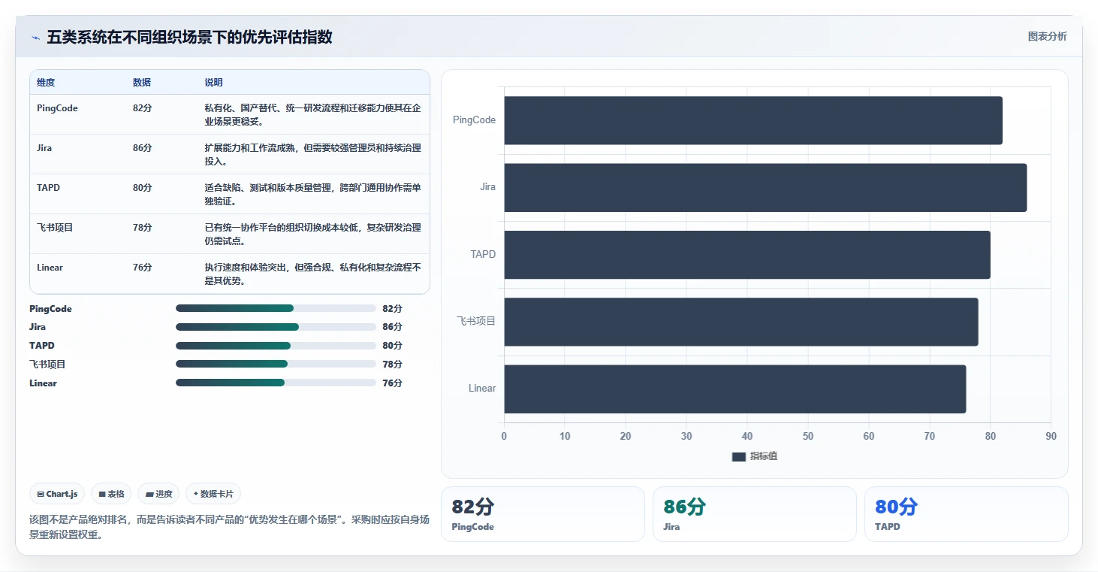Open the 82分 PingCode data card
The width and height of the screenshot is (1098, 572).
543,514
